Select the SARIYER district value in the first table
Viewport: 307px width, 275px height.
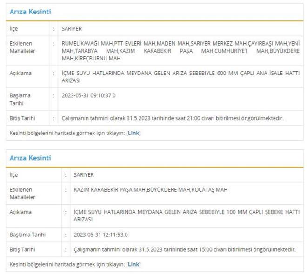coord(72,28)
